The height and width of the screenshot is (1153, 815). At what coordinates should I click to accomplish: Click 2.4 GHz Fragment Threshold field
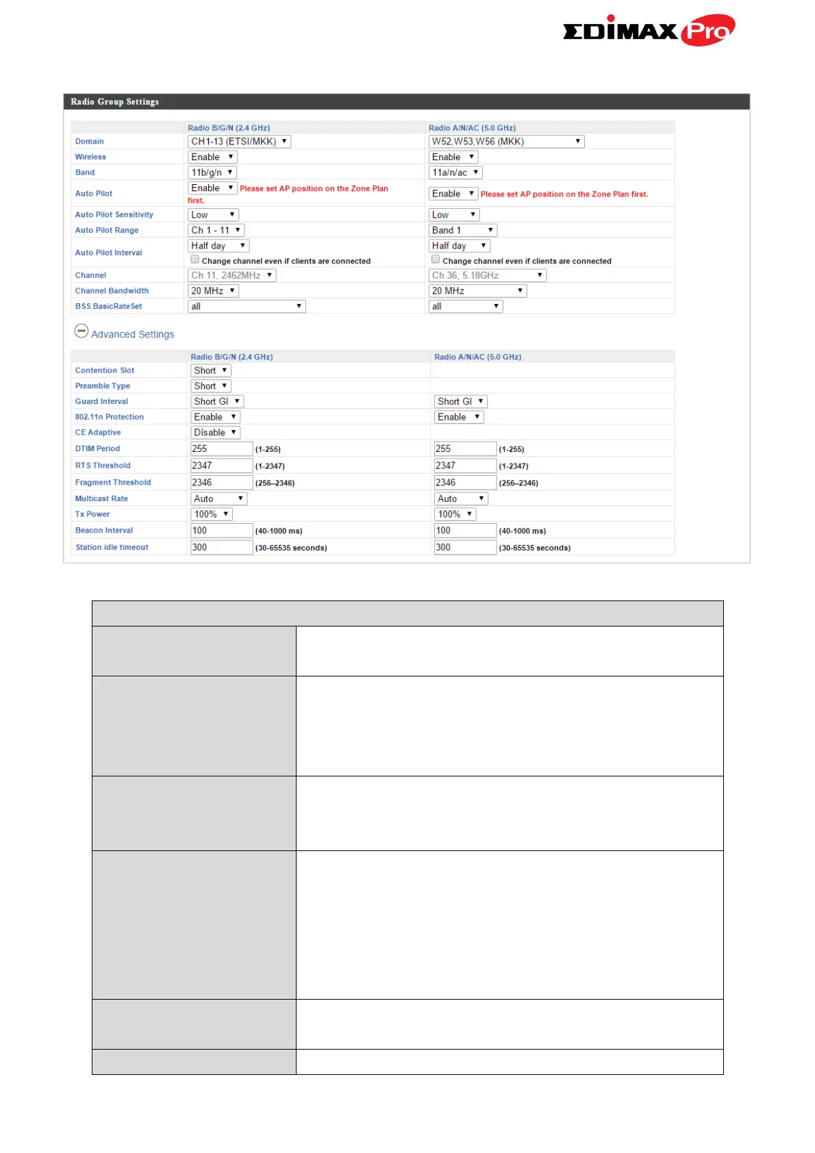tap(221, 483)
